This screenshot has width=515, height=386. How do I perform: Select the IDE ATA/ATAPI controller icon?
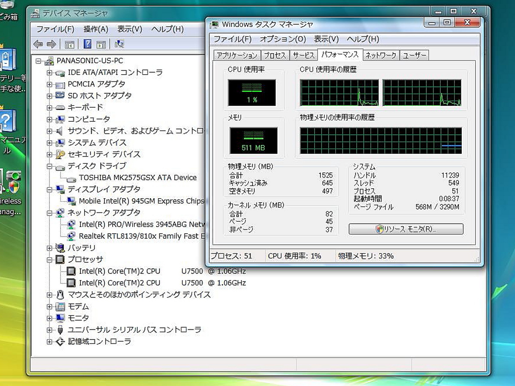61,72
